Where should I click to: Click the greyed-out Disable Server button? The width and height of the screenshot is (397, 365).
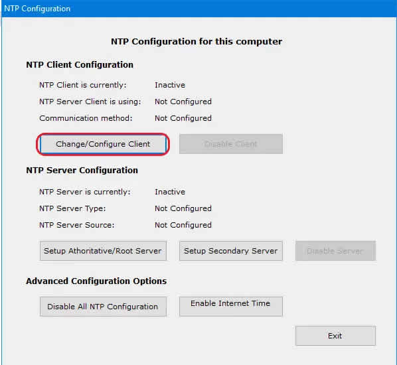pyautogui.click(x=335, y=251)
